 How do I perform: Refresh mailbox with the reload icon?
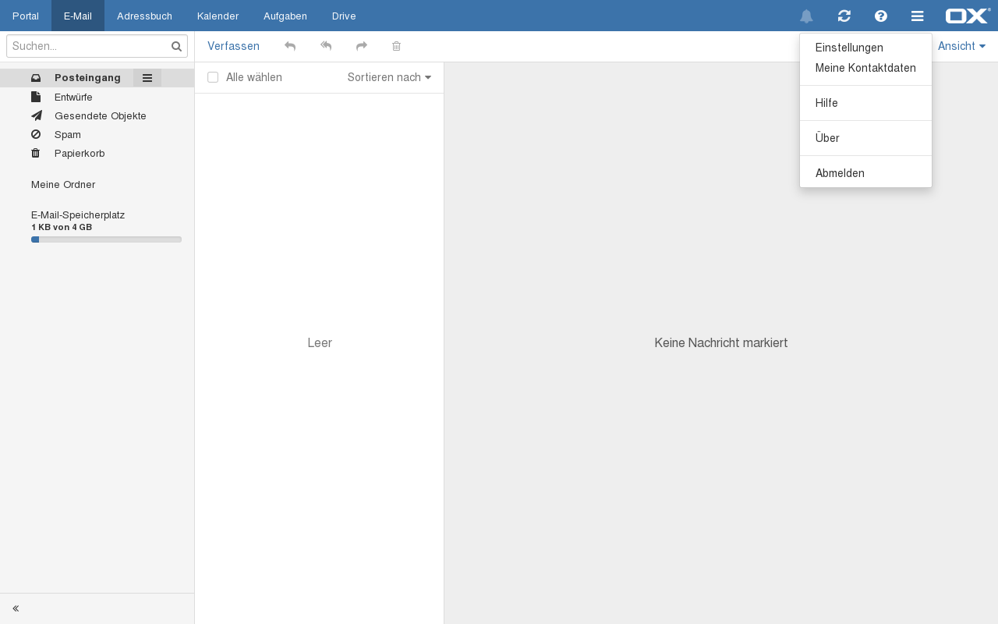[x=844, y=16]
